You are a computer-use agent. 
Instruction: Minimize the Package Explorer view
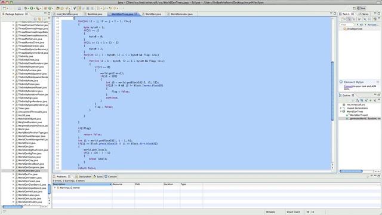click(45, 13)
